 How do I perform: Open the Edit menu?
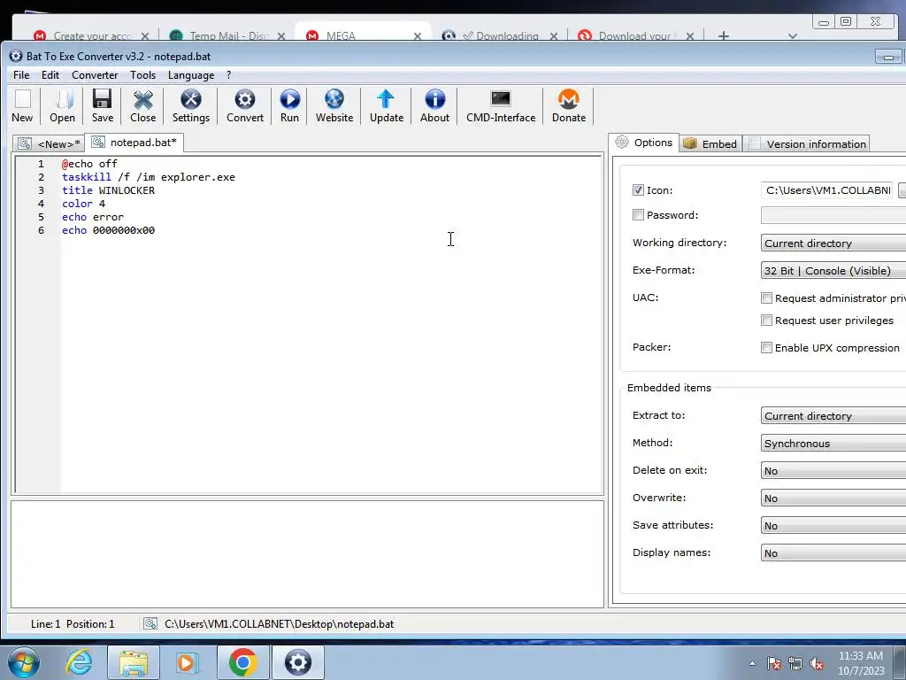point(50,75)
